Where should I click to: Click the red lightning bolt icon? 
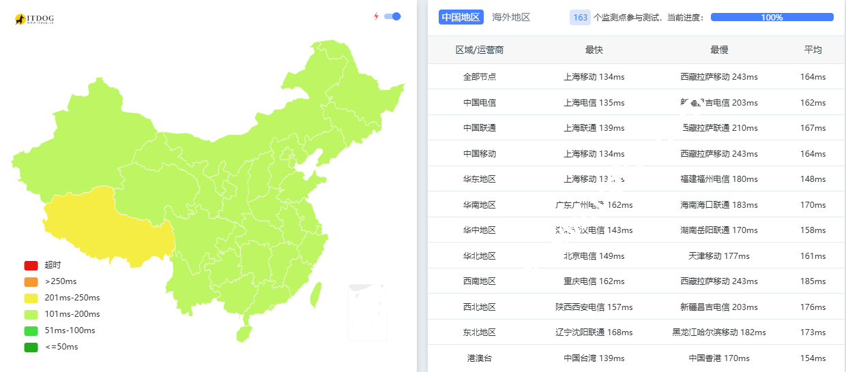click(376, 16)
